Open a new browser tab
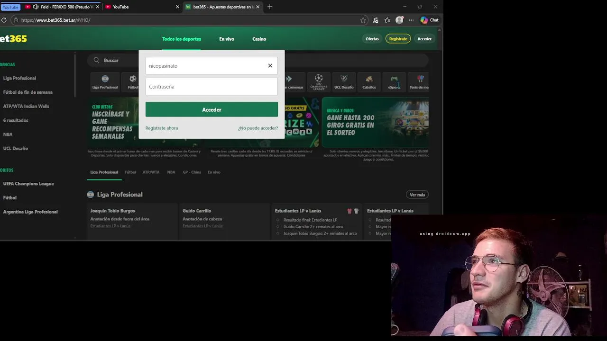 [x=270, y=7]
